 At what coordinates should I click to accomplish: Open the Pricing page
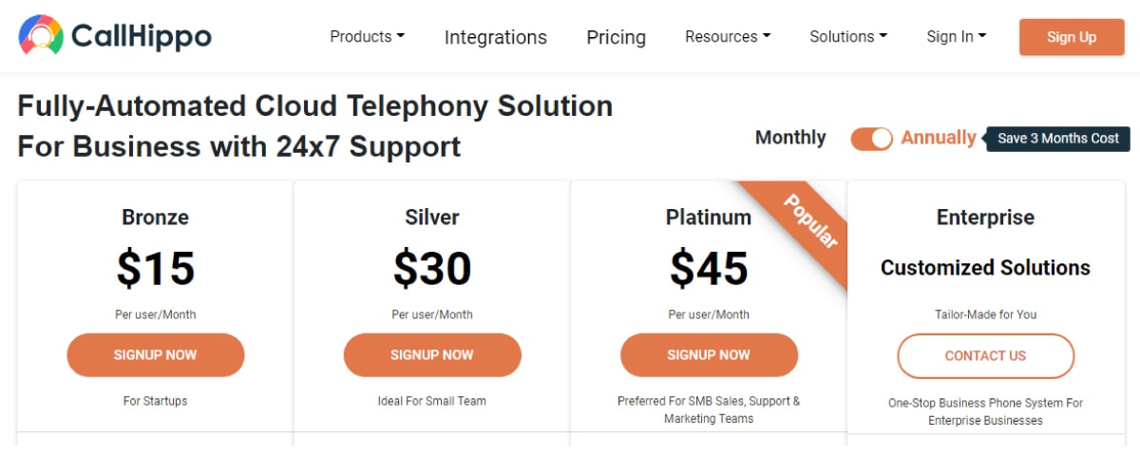pos(616,37)
